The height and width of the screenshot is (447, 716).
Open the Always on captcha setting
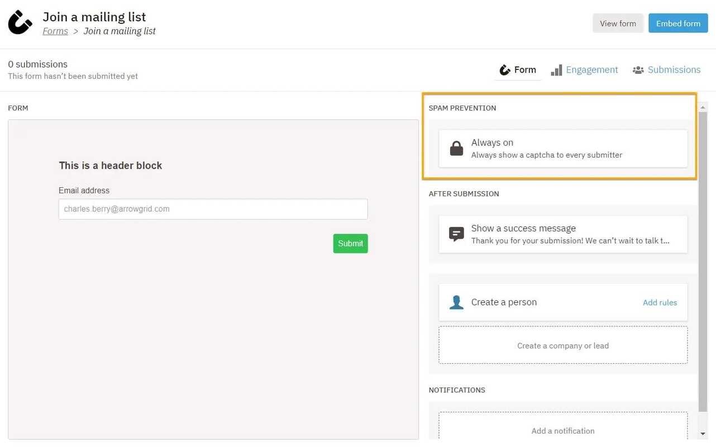[x=562, y=148]
